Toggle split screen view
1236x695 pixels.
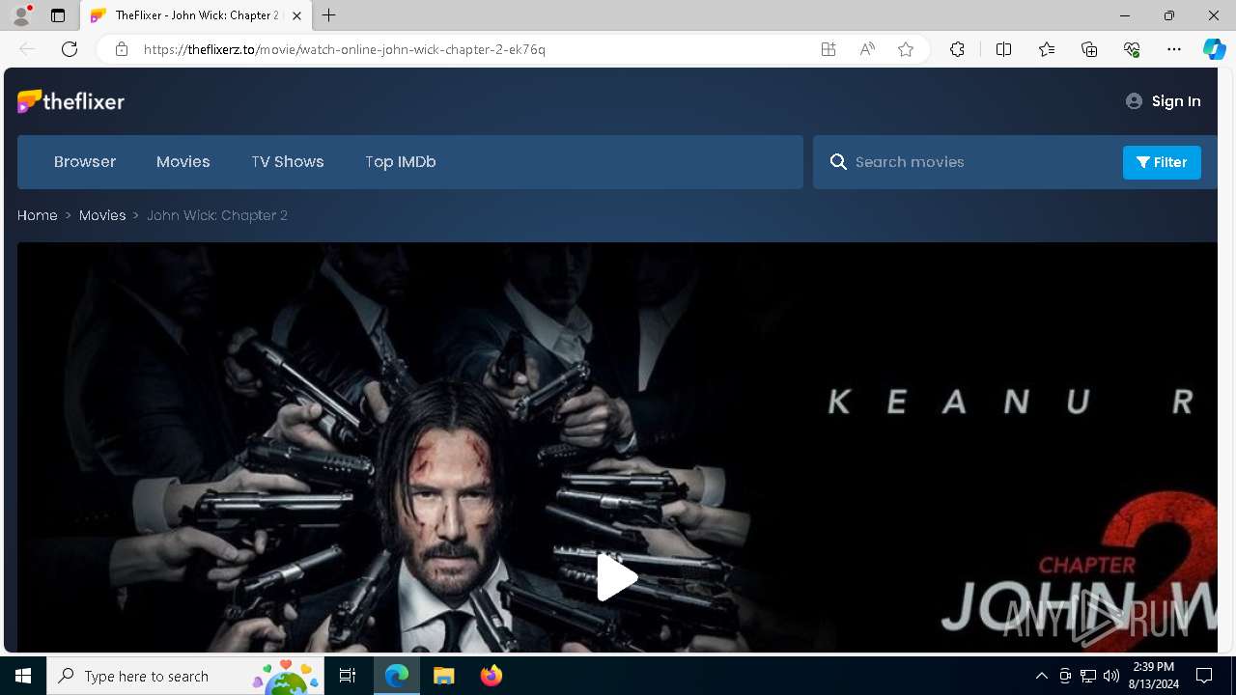(1003, 49)
